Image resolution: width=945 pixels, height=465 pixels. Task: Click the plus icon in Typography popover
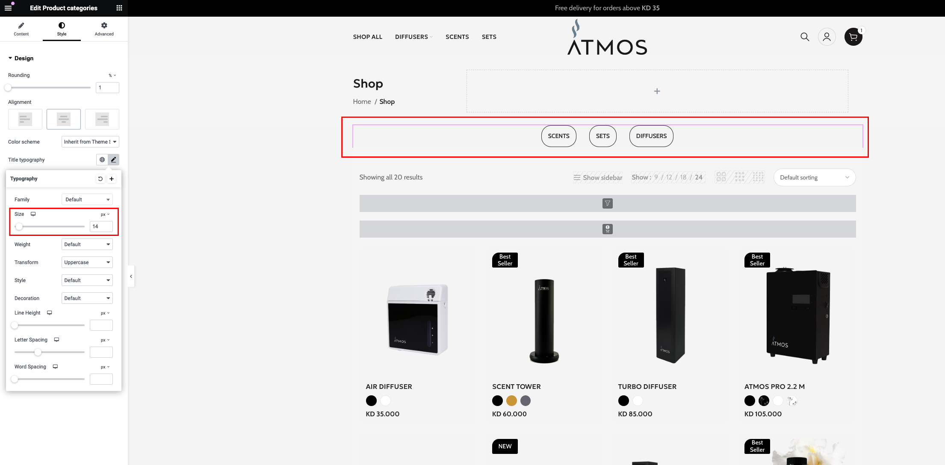(112, 179)
